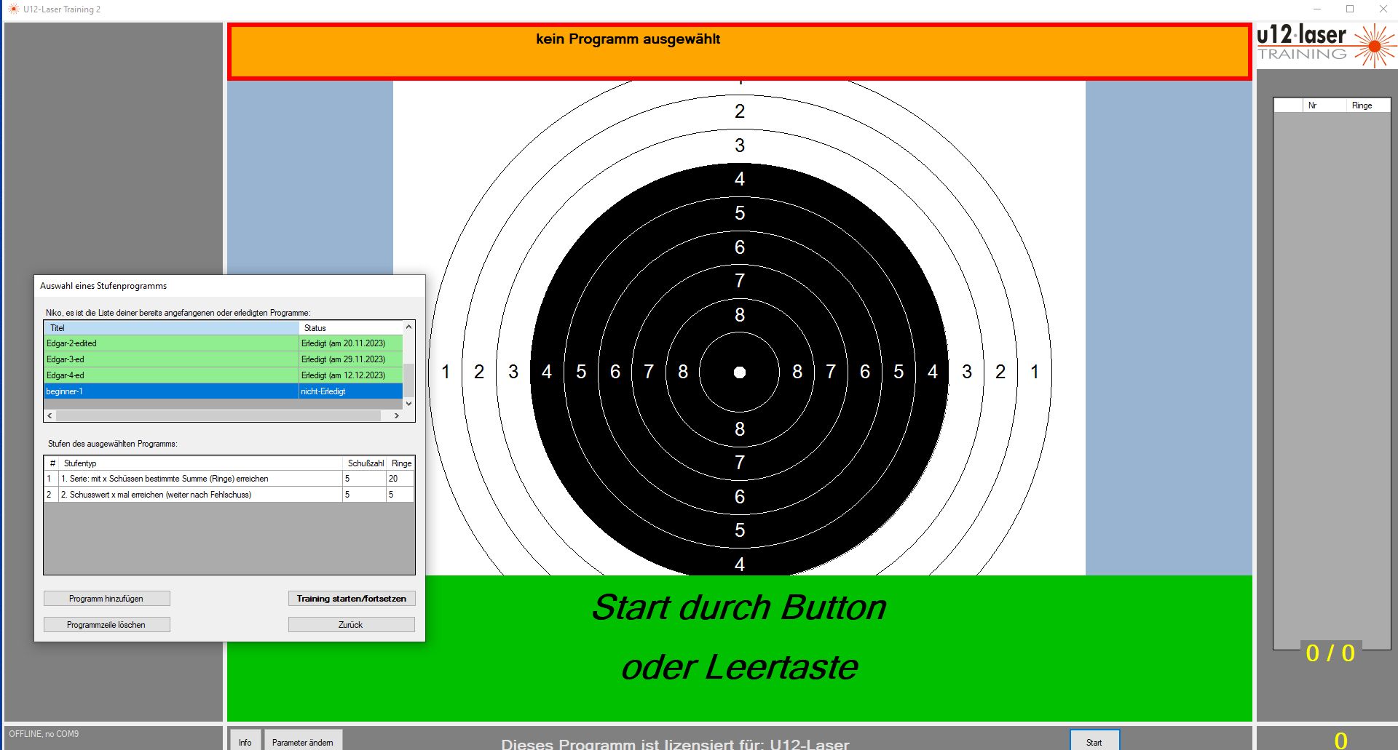Maximize the U12-Laser Training window
The image size is (1398, 750).
tap(1350, 9)
